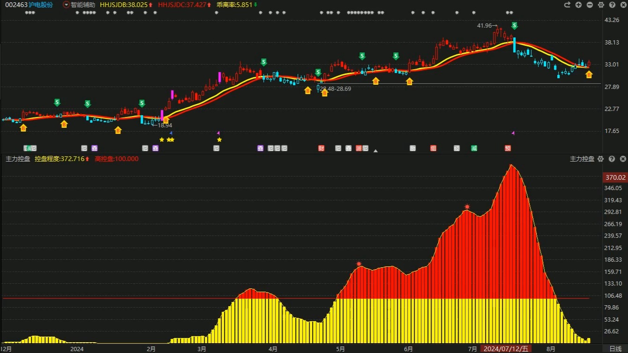
Task: Click the 主力控盘 label beside the lower gear
Action: click(x=582, y=159)
